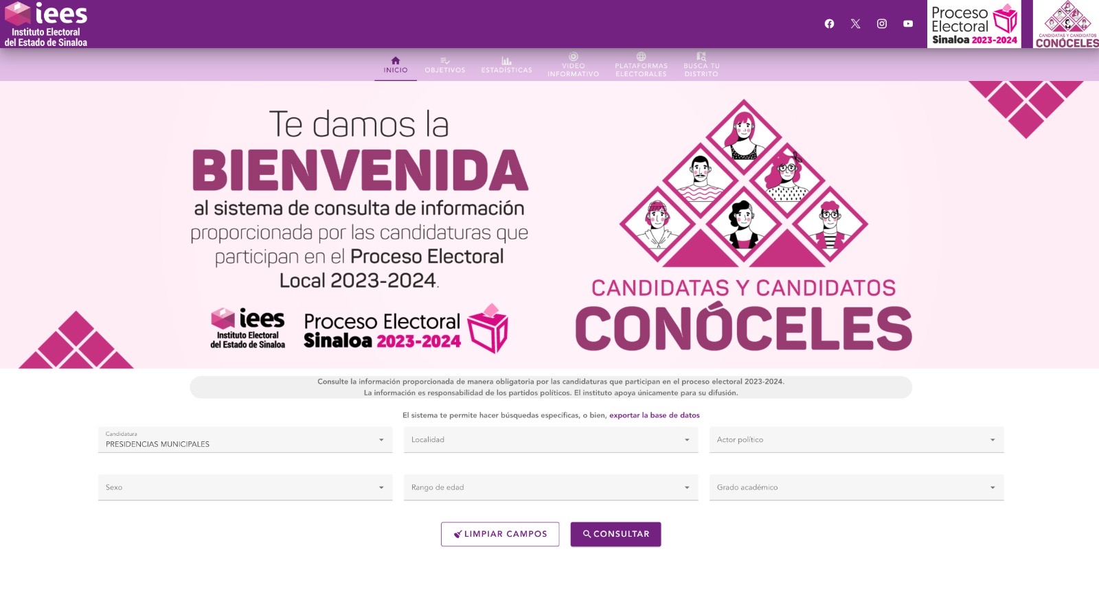Click the map search icon above Busca tu Distrito
The image size is (1099, 593).
point(701,57)
